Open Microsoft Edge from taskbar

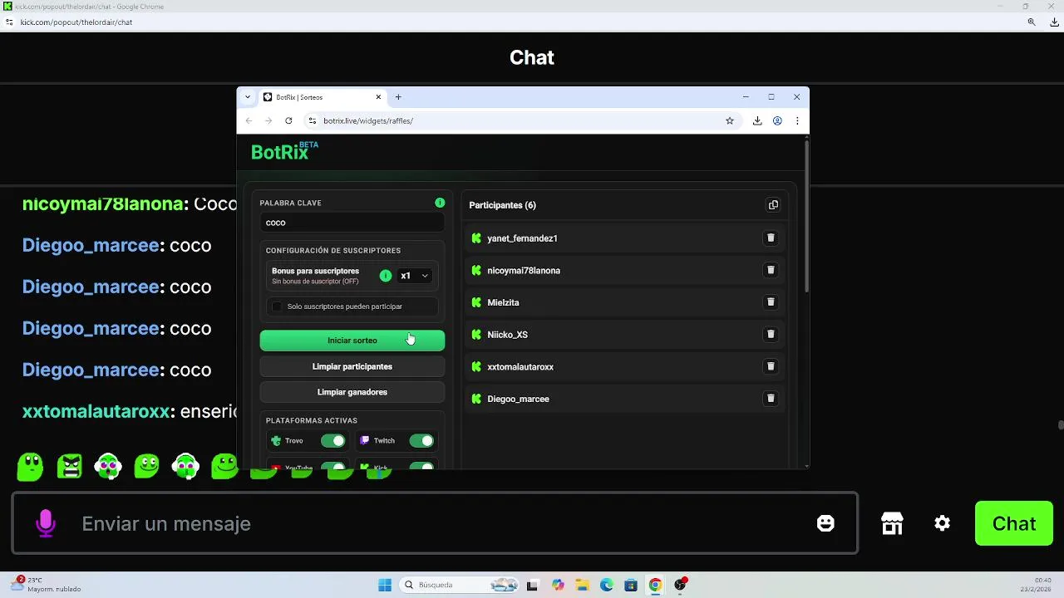(607, 585)
